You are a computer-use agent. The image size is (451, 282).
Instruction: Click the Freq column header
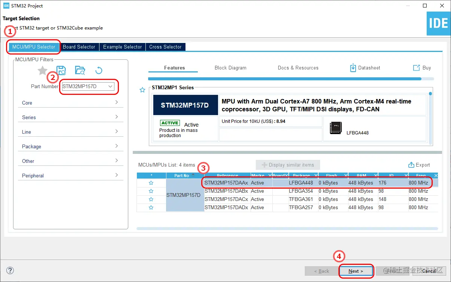(x=423, y=176)
